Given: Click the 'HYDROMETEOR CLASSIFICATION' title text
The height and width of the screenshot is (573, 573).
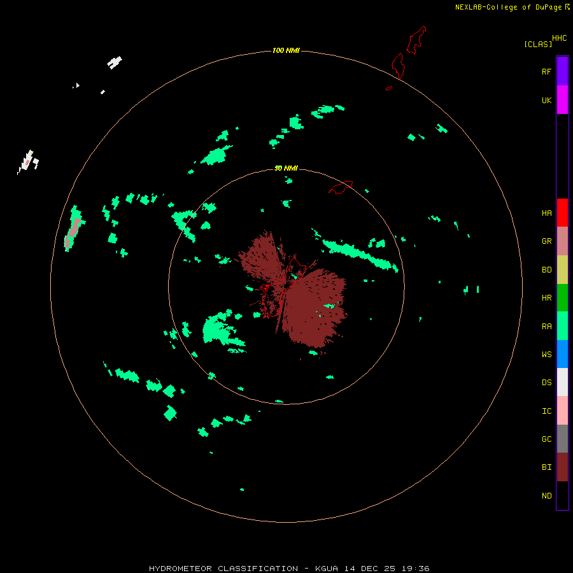Looking at the screenshot, I should click(223, 569).
